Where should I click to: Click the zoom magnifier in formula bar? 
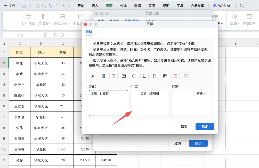coord(55,35)
